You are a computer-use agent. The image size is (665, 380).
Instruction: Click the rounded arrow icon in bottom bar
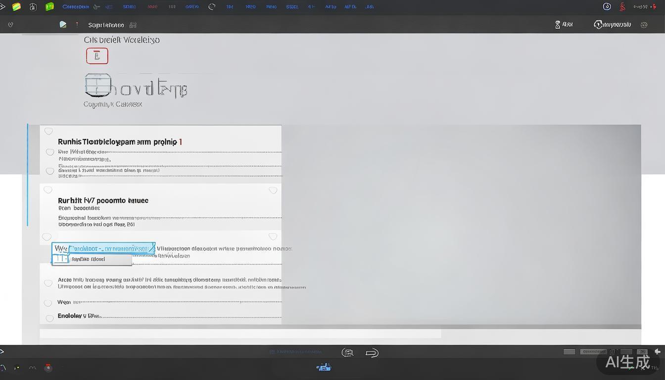[372, 352]
